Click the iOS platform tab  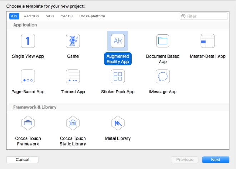click(x=14, y=16)
